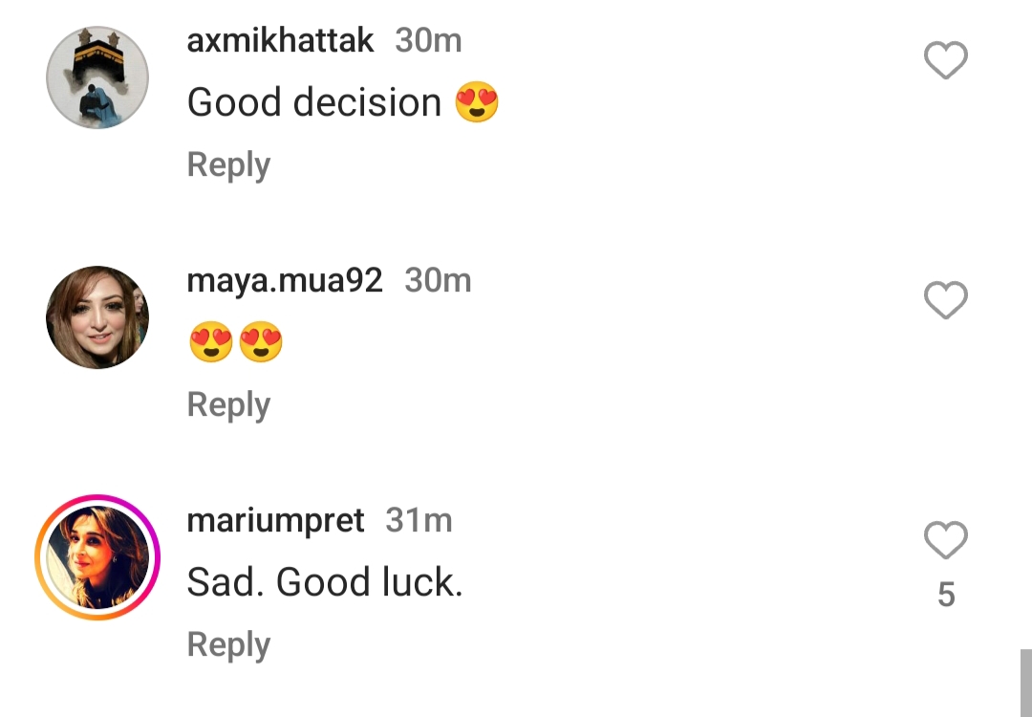The image size is (1032, 717).
Task: Select the "Good decision" comment text
Action: tap(314, 102)
